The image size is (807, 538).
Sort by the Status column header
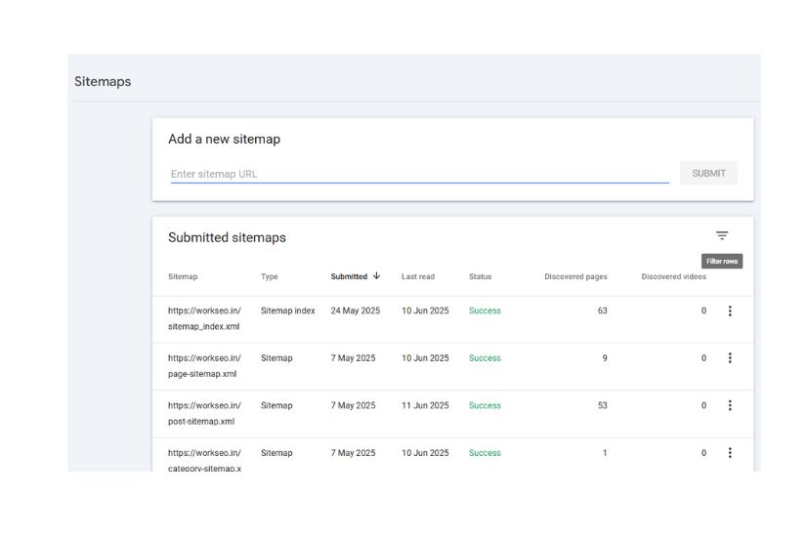480,276
